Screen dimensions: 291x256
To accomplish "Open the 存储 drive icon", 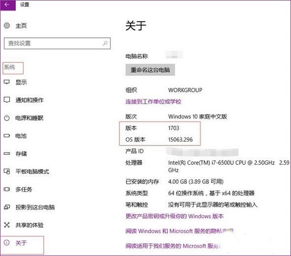I will click(x=7, y=154).
